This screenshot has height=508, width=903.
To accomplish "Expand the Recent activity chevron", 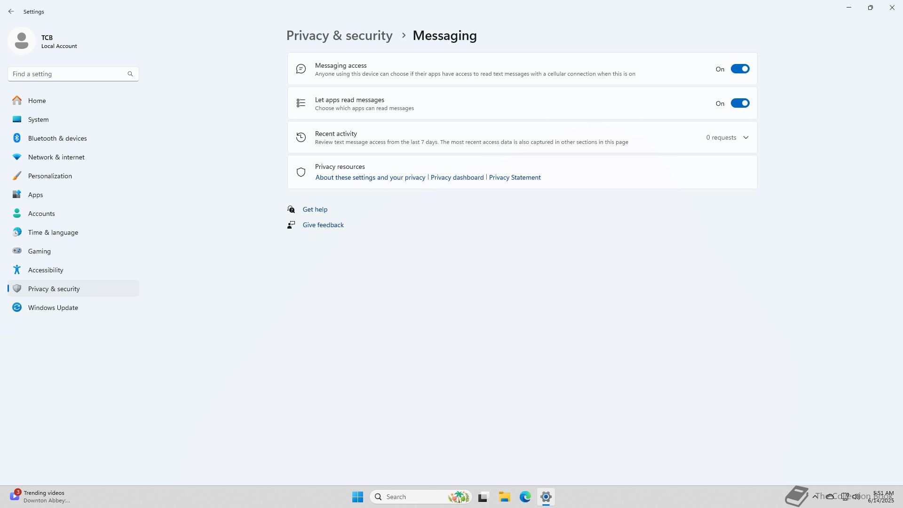I will [745, 137].
